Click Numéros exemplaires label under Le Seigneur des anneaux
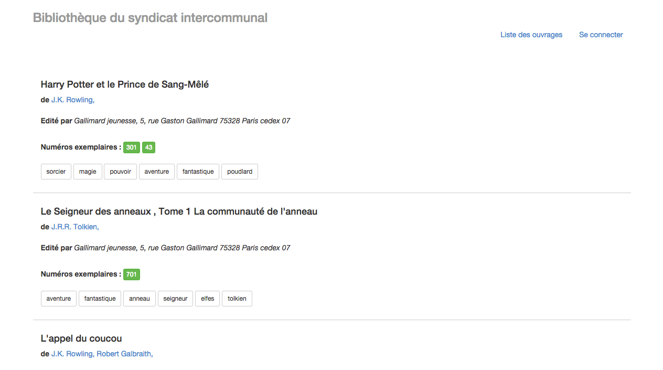663x370 pixels. [x=81, y=274]
